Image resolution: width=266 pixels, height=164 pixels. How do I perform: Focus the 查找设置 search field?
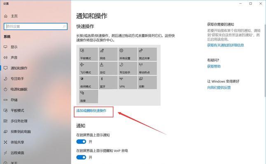[x=35, y=27]
